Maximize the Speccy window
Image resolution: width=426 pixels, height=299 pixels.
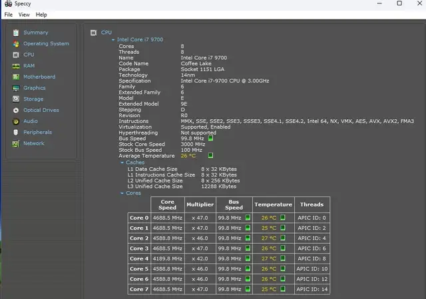coord(399,3)
